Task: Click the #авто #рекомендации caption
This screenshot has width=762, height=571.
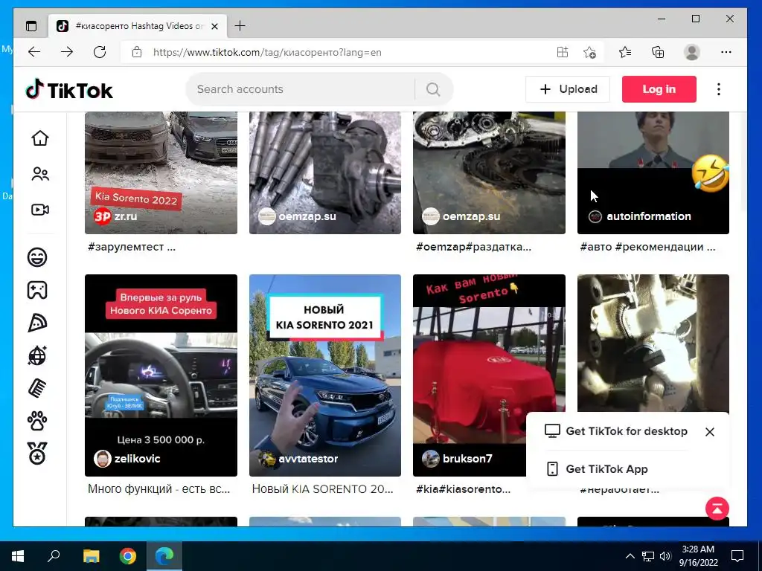Action: [648, 247]
